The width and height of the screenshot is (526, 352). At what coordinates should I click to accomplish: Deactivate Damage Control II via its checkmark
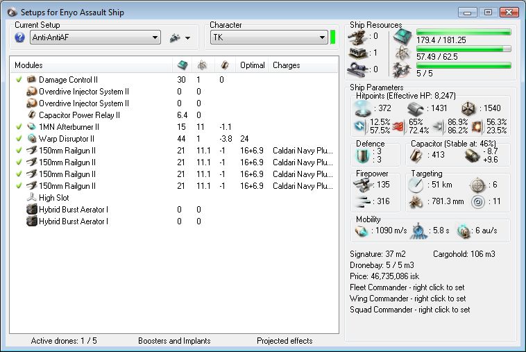point(19,80)
